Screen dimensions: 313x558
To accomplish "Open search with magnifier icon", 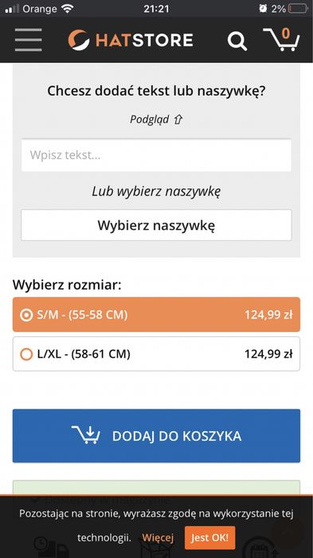I will click(x=237, y=41).
